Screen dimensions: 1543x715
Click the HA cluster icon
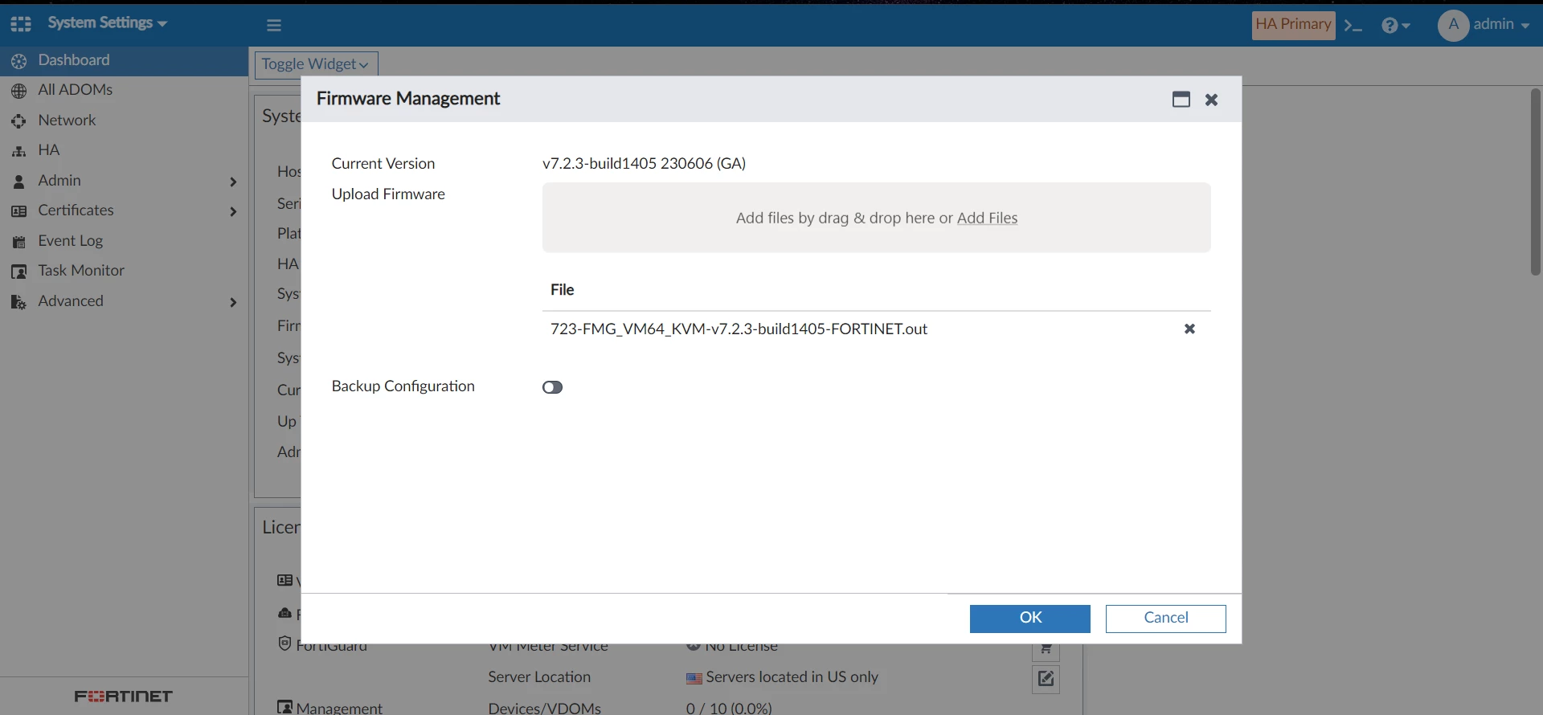[19, 152]
